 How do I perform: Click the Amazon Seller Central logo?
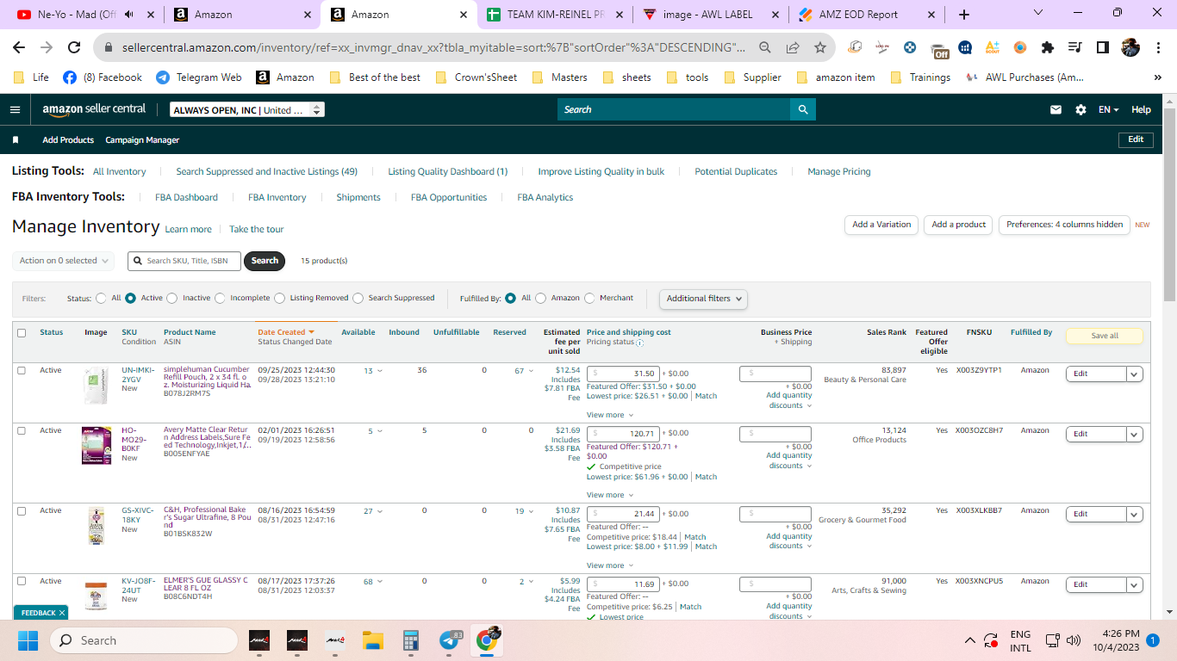[94, 109]
